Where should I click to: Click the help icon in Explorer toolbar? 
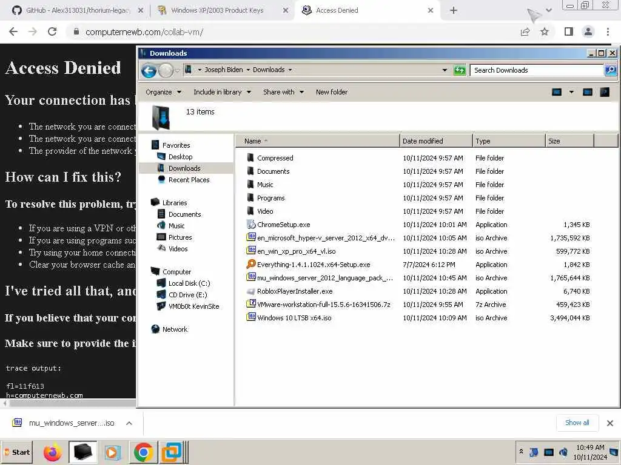[605, 92]
